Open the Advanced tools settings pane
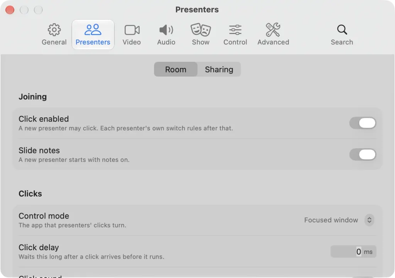Screen dimensions: 395x278 273,35
